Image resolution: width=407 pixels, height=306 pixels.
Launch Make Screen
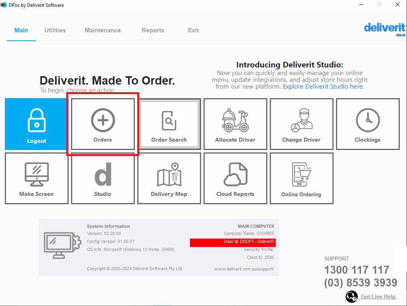pos(36,178)
